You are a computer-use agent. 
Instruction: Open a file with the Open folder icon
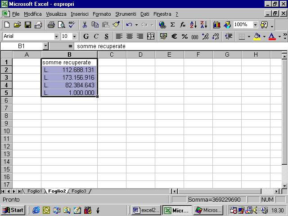tap(18, 25)
